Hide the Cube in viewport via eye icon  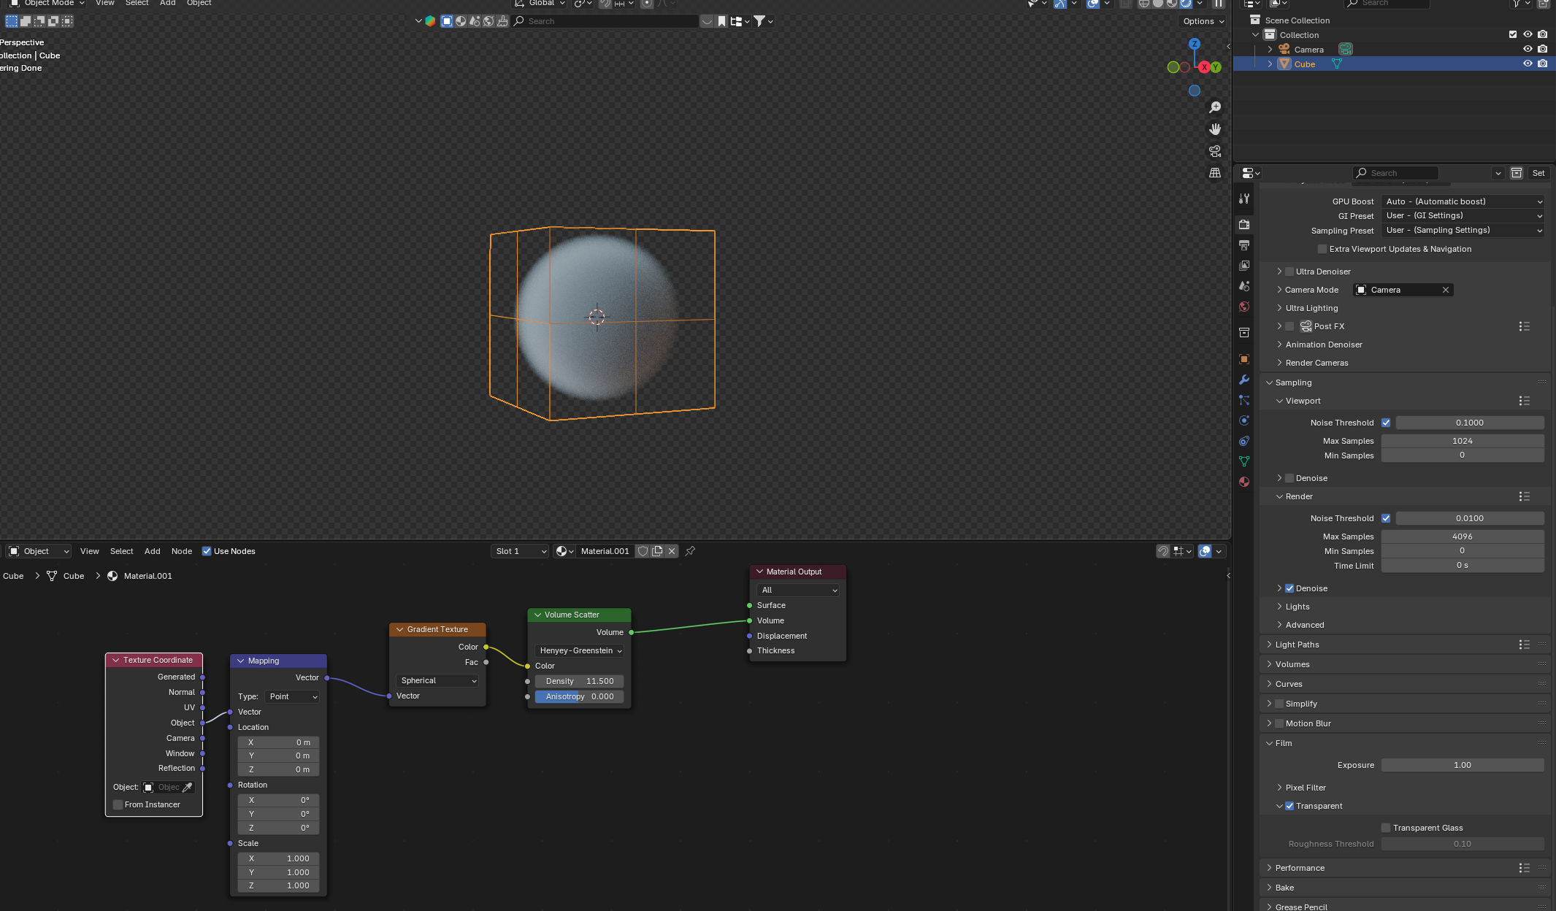(1528, 64)
